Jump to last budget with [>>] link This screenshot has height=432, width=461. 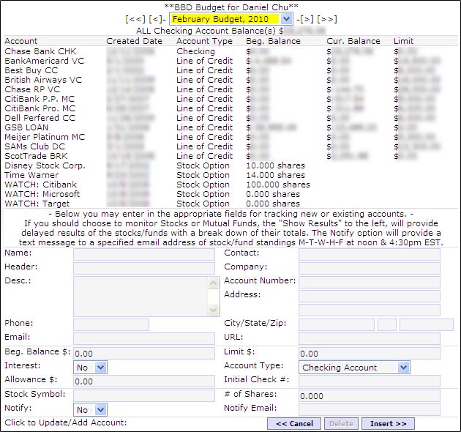(x=327, y=19)
